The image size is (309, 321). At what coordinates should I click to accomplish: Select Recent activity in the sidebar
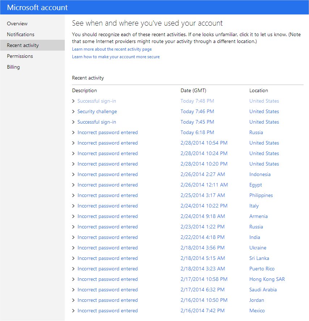[23, 45]
